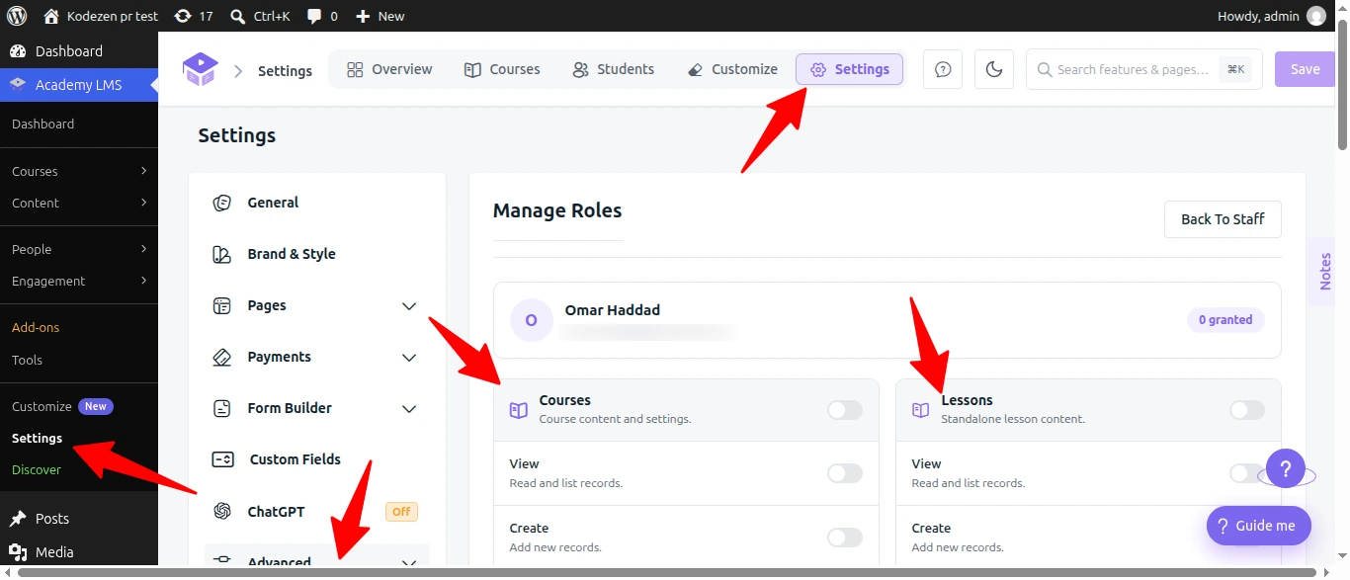Viewport: 1350px width, 580px height.
Task: Expand the Advanced settings section
Action: click(409, 563)
